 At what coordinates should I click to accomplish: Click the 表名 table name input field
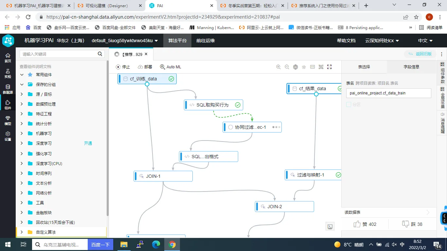(x=388, y=93)
